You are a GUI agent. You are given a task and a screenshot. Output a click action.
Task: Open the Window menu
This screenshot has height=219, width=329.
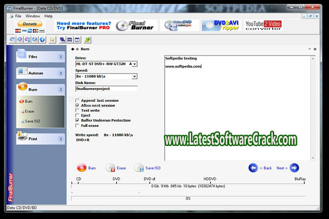click(x=32, y=16)
